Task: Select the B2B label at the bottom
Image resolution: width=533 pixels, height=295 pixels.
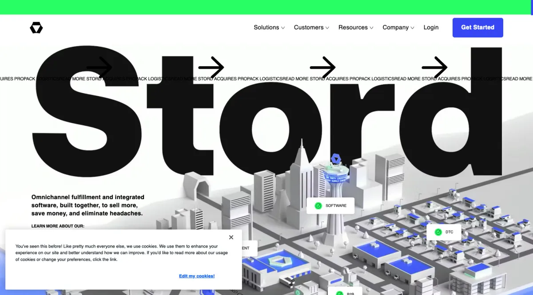Action: coord(345,292)
